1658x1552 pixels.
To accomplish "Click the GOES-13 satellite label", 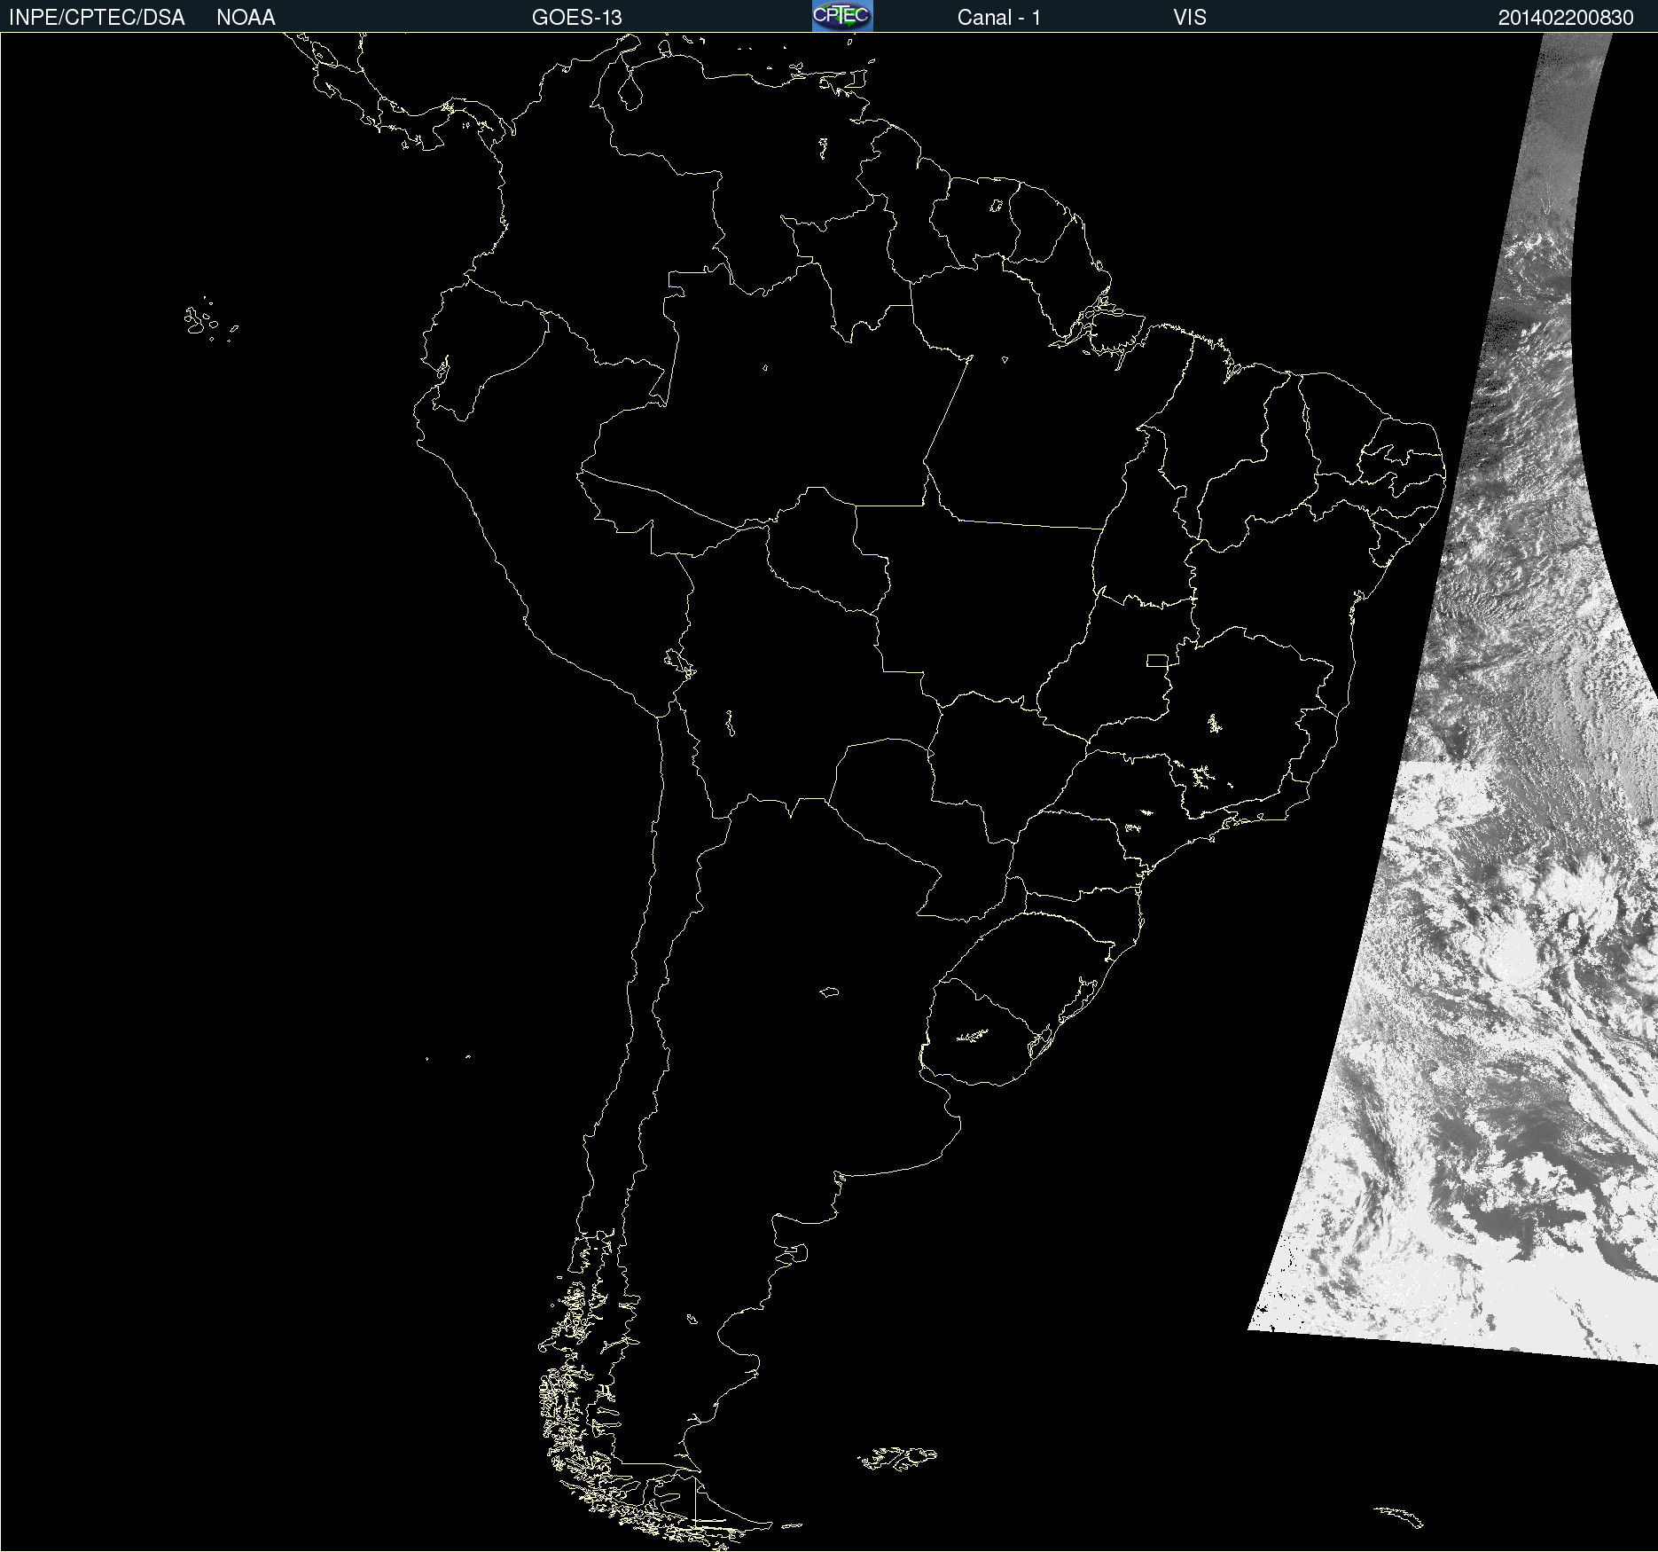I will tap(577, 18).
